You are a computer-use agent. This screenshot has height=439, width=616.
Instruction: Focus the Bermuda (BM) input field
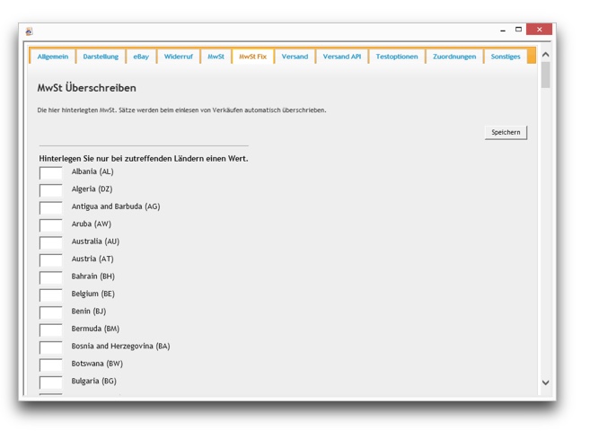click(50, 329)
